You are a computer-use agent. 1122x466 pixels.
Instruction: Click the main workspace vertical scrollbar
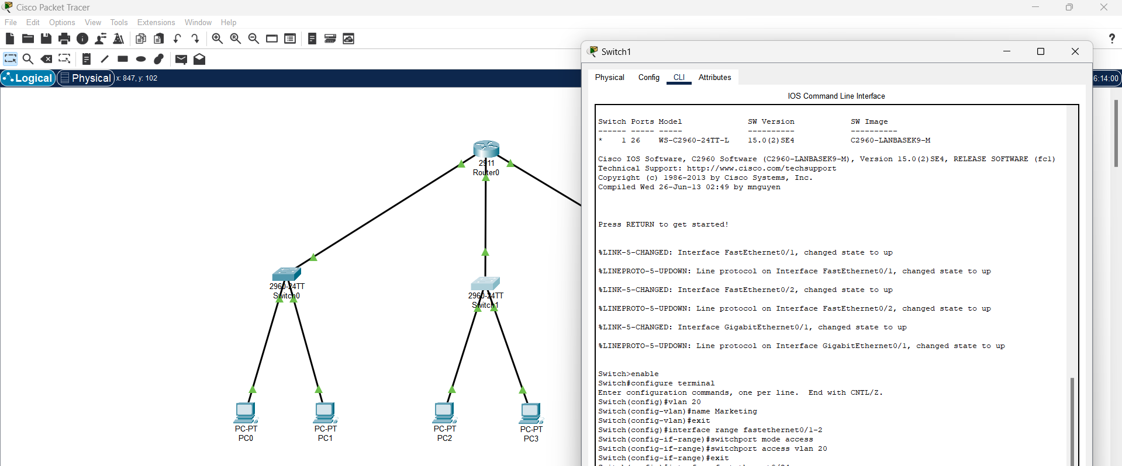point(1116,133)
